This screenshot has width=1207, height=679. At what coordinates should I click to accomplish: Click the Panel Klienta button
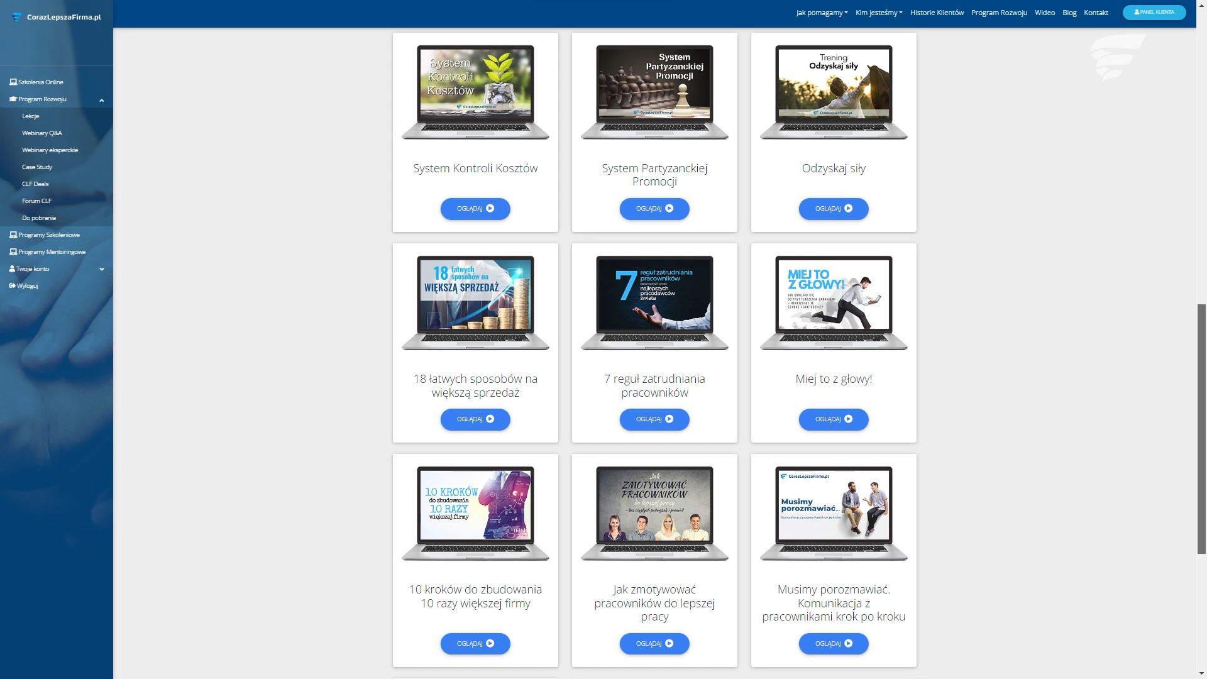(1154, 13)
